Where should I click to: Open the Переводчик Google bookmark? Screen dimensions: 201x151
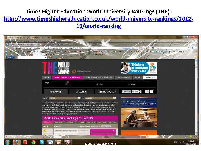pyautogui.click(x=174, y=51)
